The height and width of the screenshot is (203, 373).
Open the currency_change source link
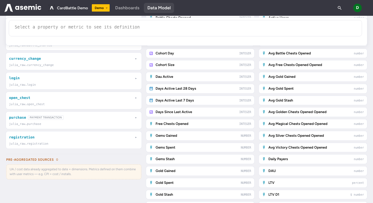[25, 59]
